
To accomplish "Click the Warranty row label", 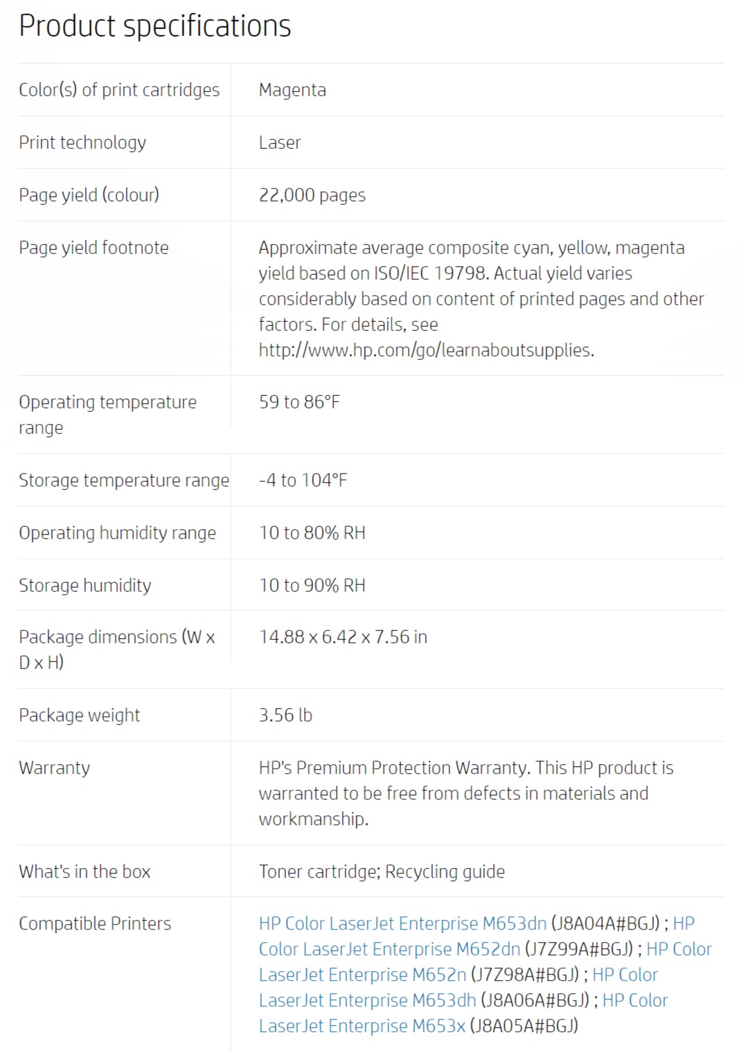I will (54, 768).
